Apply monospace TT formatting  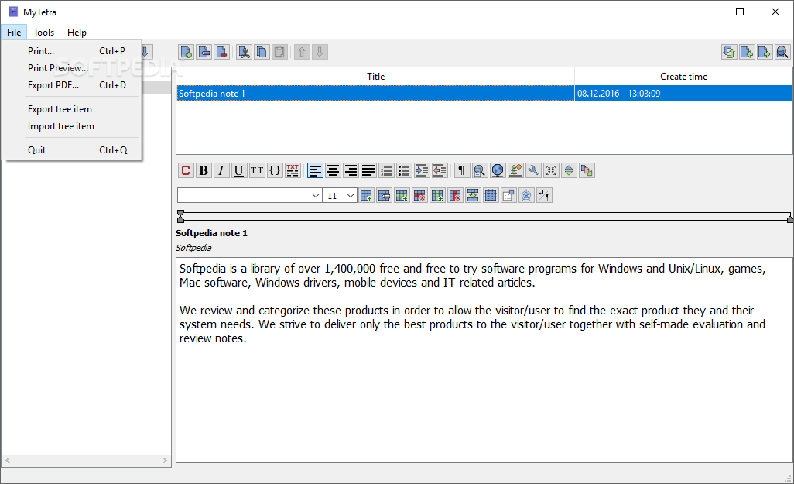point(257,170)
